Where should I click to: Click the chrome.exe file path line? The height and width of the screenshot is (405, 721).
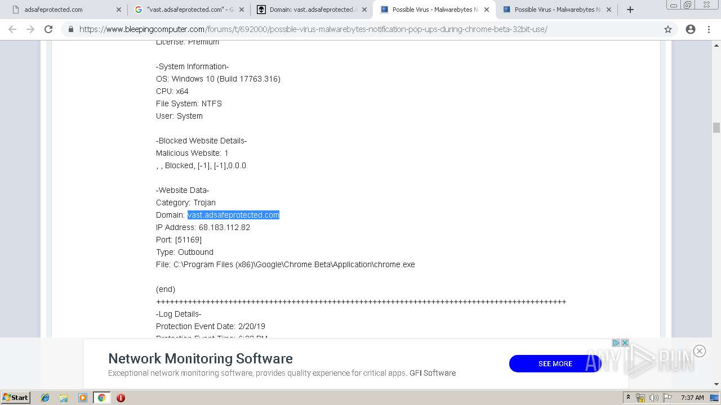(x=286, y=264)
